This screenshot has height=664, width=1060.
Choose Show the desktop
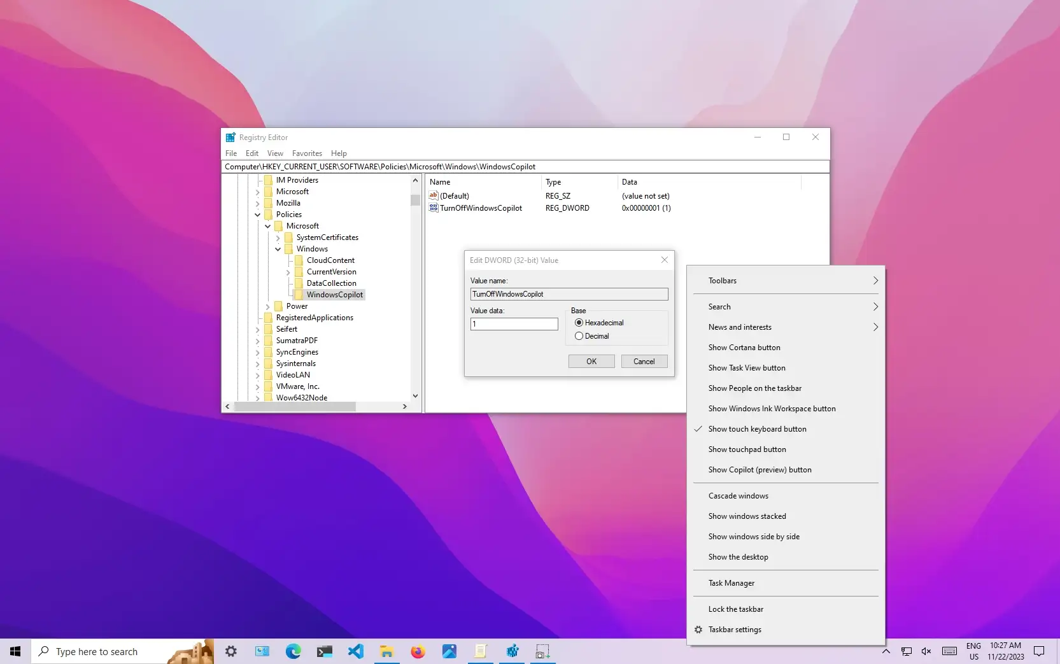coord(786,557)
